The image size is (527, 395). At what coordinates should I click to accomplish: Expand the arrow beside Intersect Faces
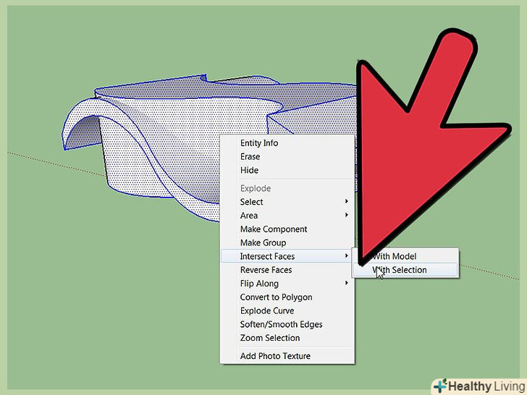coord(347,256)
